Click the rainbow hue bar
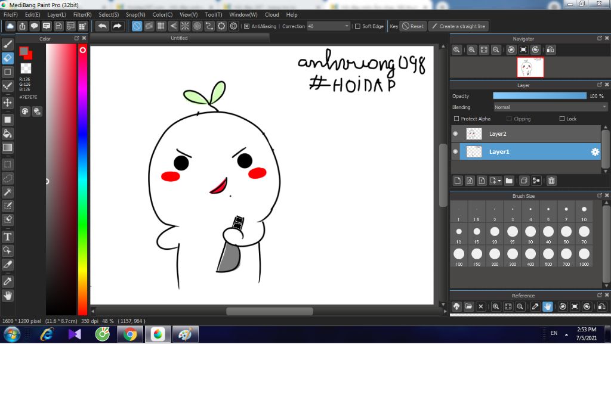The image size is (611, 394). tap(82, 179)
